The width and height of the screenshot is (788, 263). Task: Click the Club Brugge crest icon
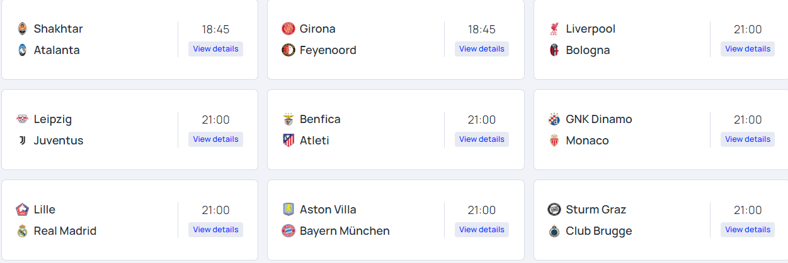(554, 231)
